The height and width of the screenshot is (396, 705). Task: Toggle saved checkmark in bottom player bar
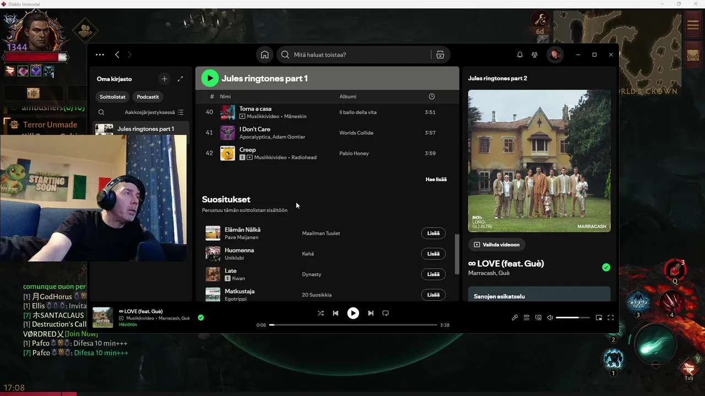(200, 317)
